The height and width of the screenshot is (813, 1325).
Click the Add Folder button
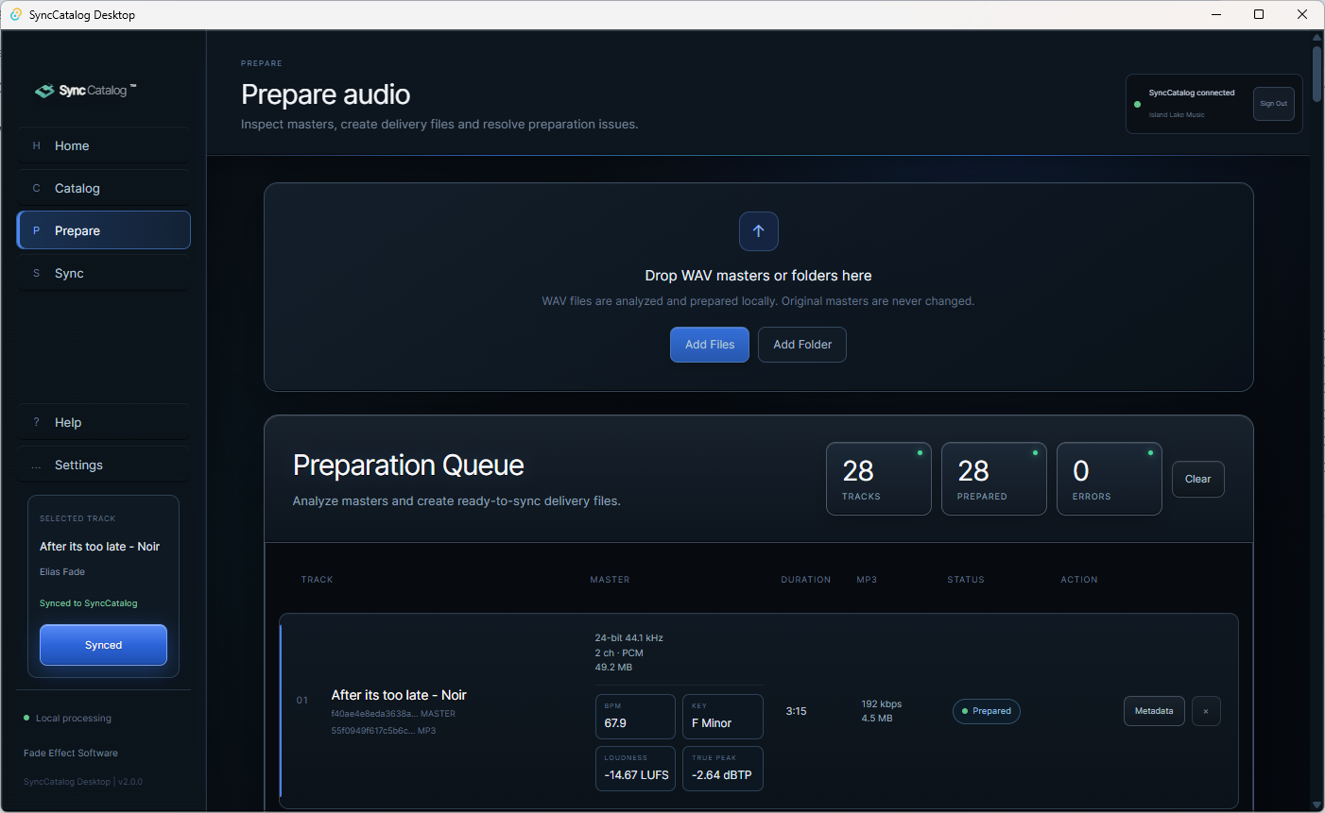pos(802,345)
